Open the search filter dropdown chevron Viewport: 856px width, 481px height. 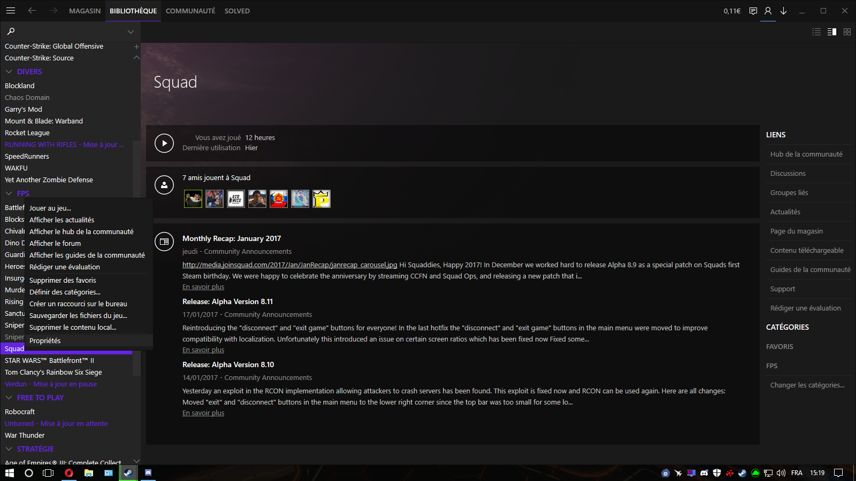(x=131, y=32)
